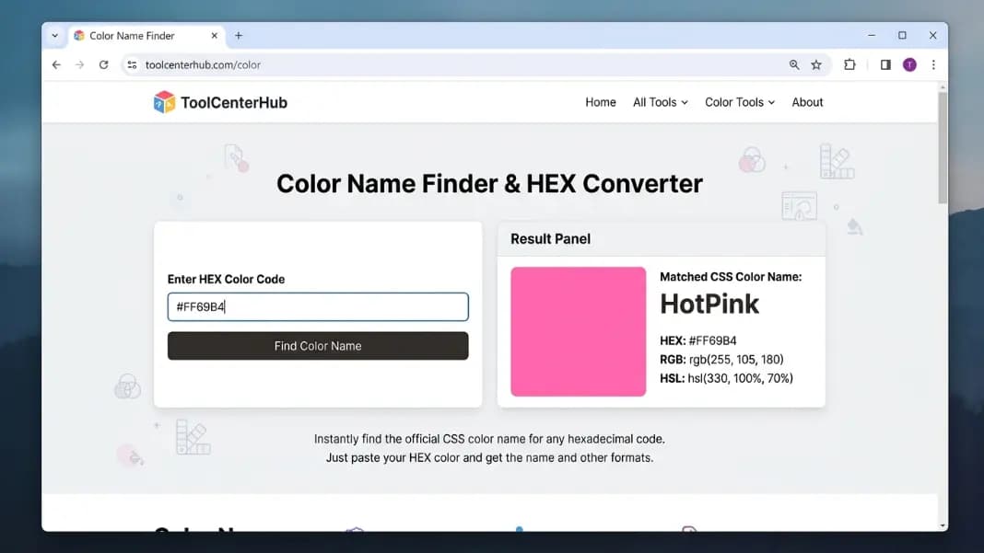Click the browser forward arrow
This screenshot has height=553, width=984.
tap(80, 64)
